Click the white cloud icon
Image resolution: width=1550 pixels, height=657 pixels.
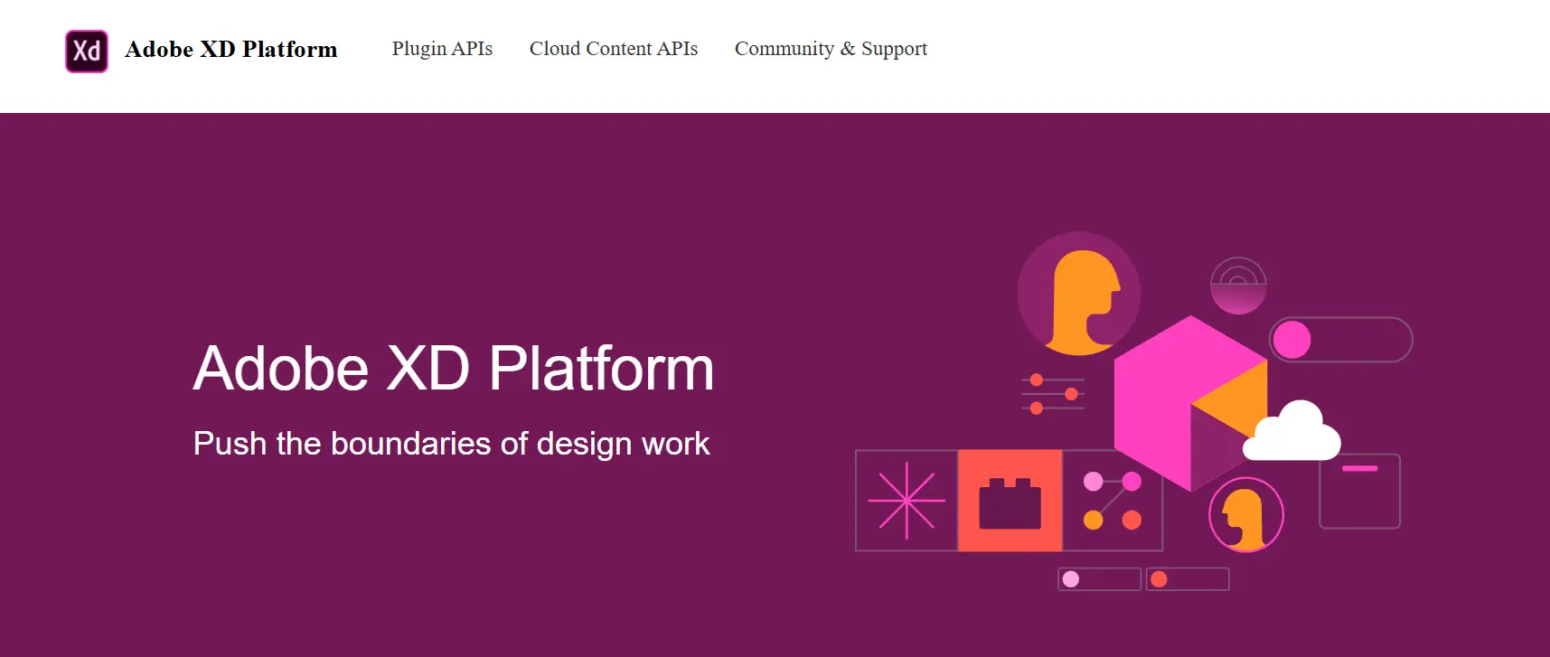pos(1292,431)
